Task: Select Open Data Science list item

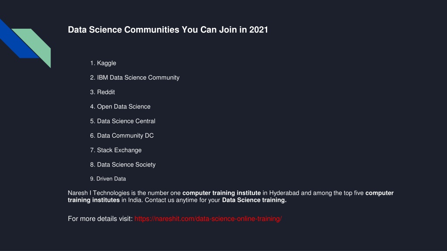Action: click(x=120, y=107)
